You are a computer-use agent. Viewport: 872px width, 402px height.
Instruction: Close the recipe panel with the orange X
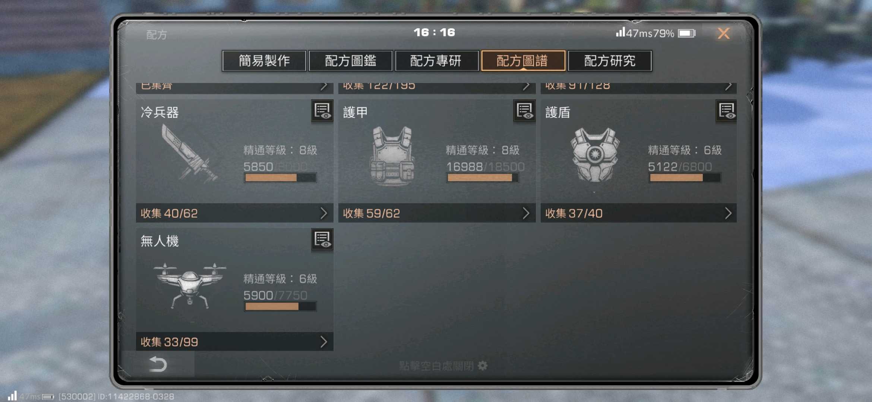coord(723,33)
